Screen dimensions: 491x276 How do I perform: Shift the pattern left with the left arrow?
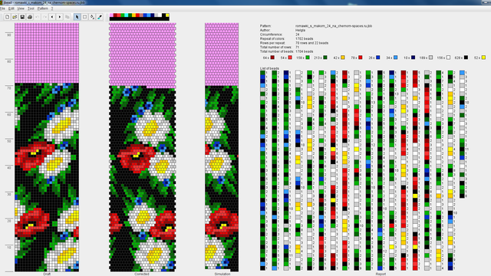[x=52, y=17]
